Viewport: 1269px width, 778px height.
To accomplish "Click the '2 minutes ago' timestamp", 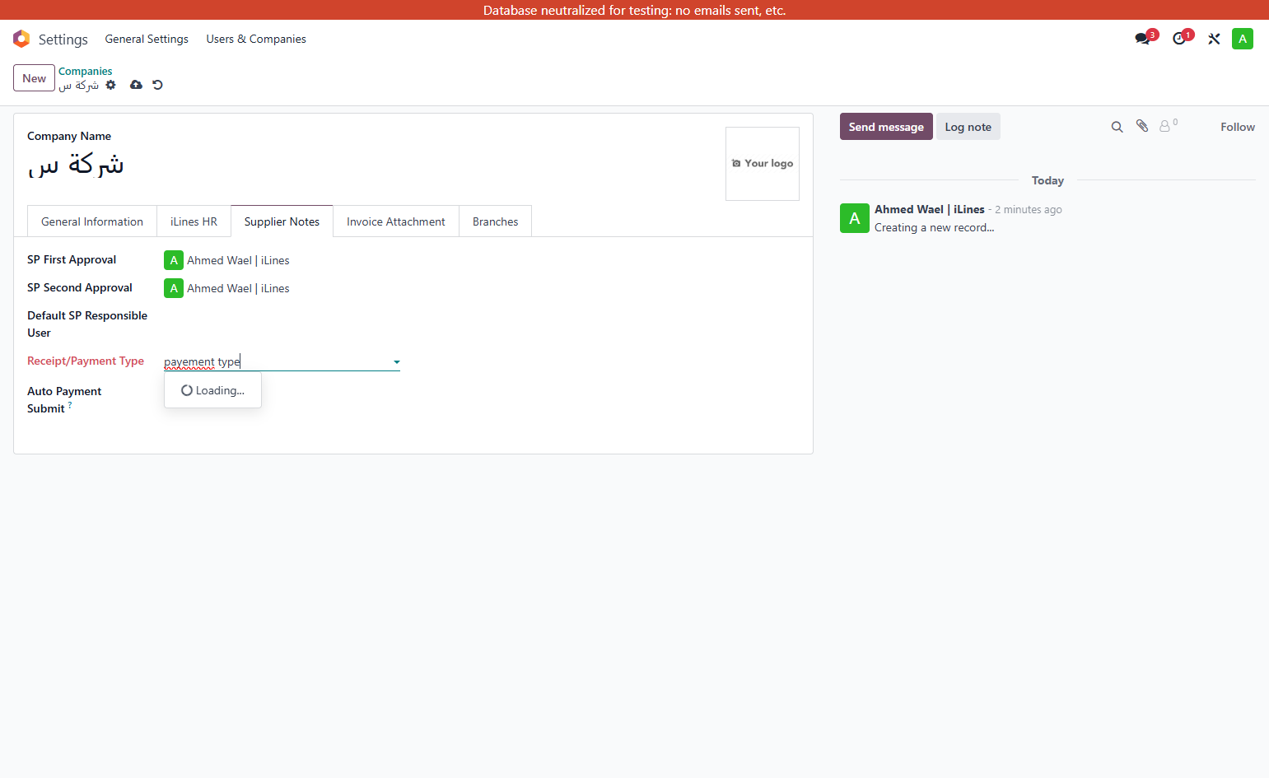I will pyautogui.click(x=1029, y=210).
